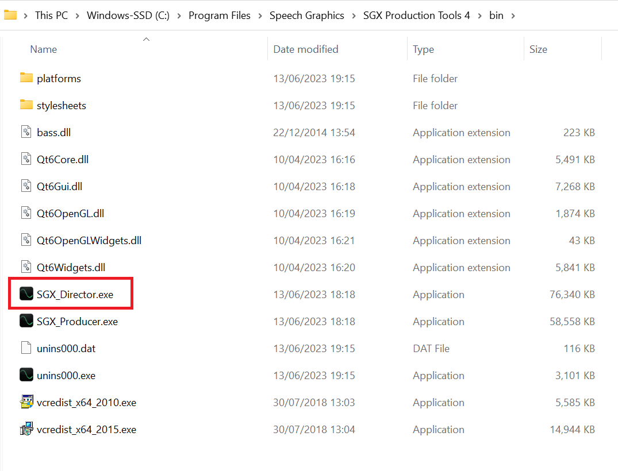618x471 pixels.
Task: Open the platforms folder icon
Action: point(26,78)
